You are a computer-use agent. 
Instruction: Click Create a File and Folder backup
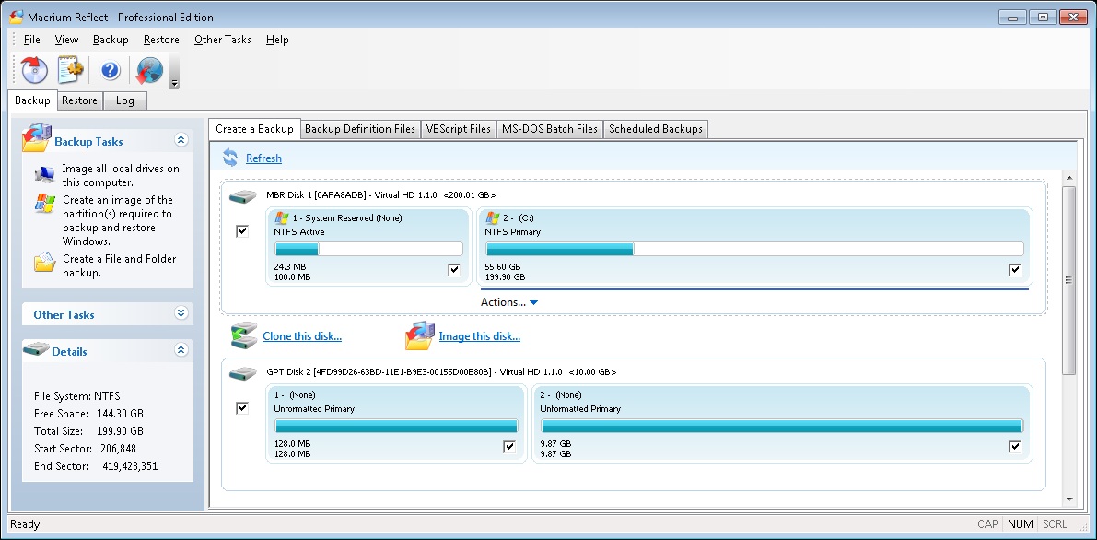coord(119,265)
